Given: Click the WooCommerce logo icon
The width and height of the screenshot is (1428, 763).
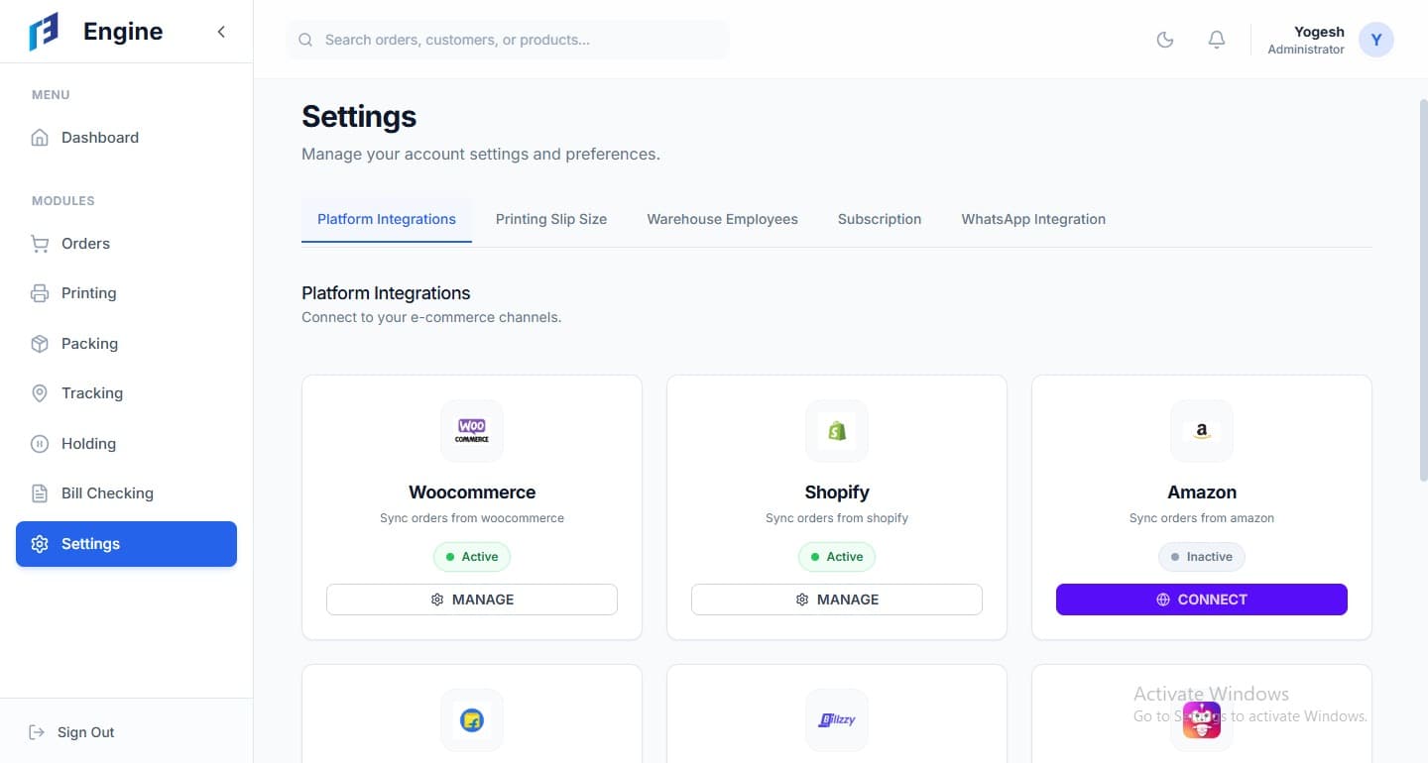Looking at the screenshot, I should pos(472,431).
